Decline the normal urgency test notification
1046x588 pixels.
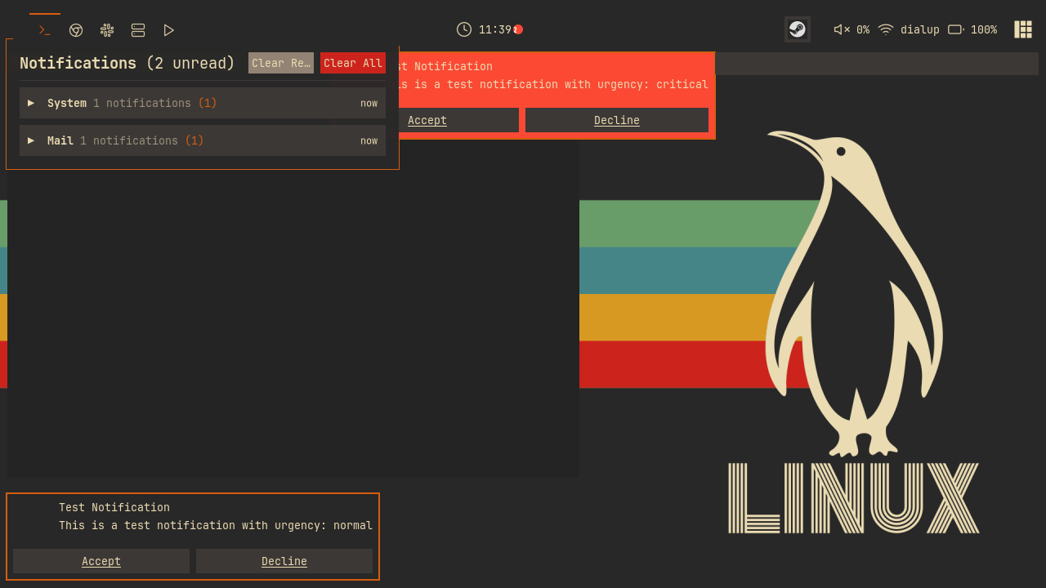[x=284, y=561]
